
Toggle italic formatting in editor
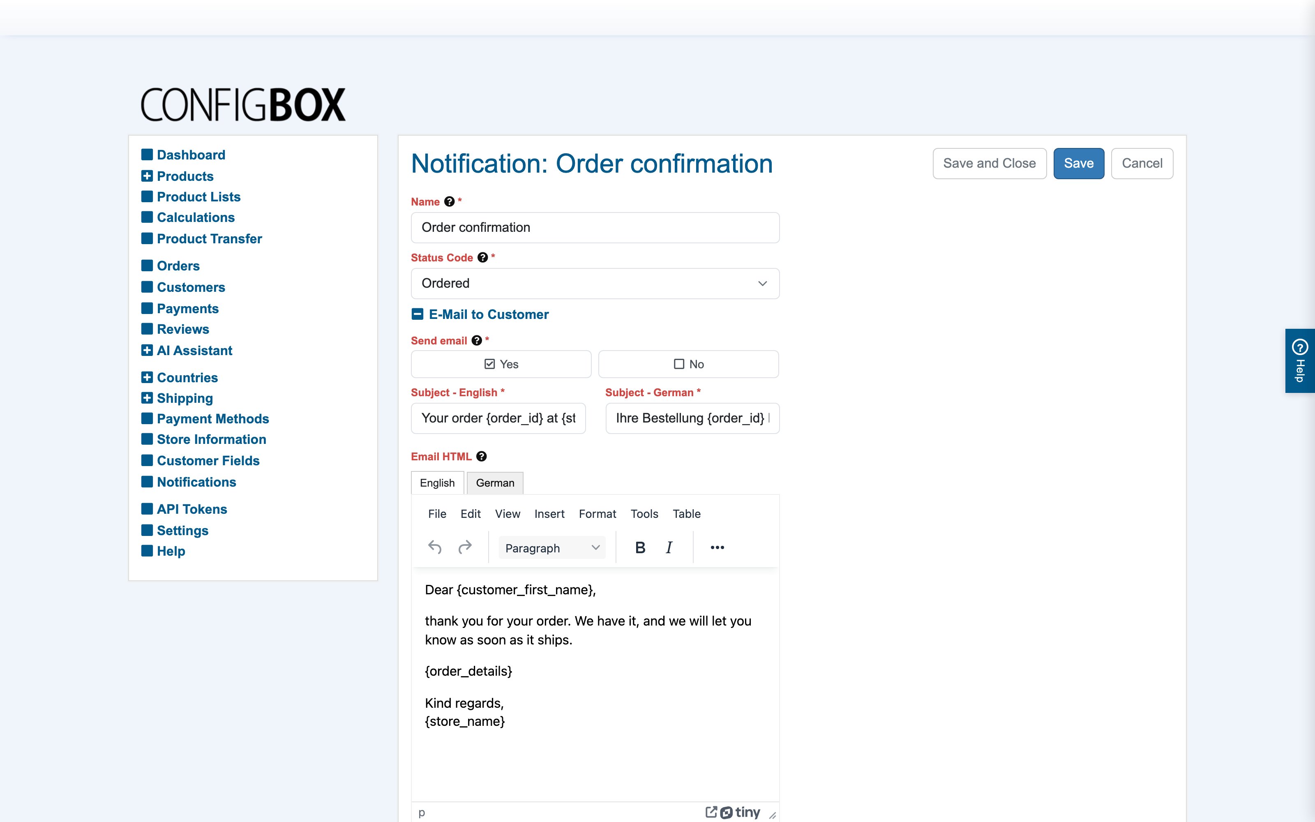(669, 547)
